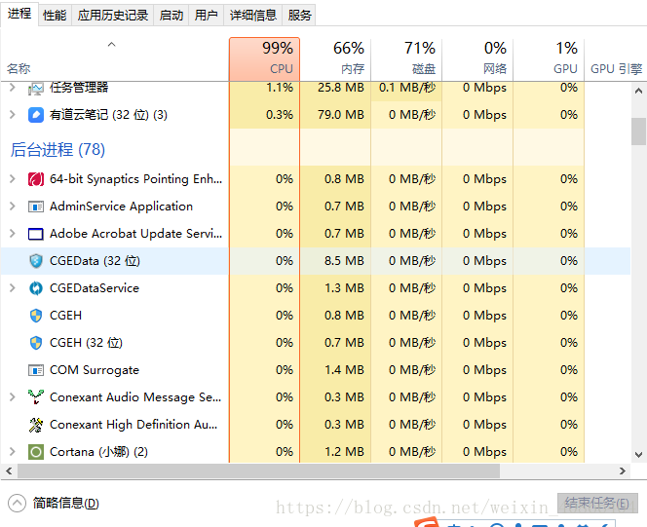Switch to the 进程 tab
The width and height of the screenshot is (647, 527).
point(19,14)
